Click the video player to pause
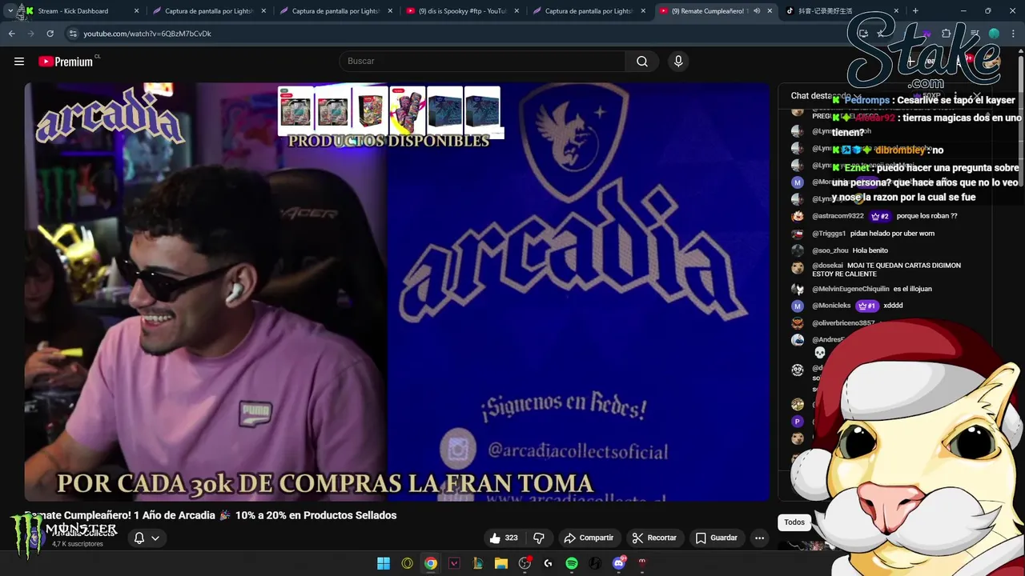Viewport: 1025px width, 576px height. (396, 292)
